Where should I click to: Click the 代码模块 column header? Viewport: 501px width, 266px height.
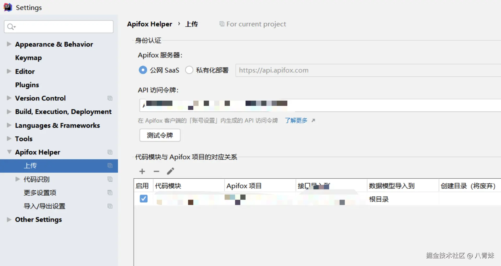click(x=189, y=186)
